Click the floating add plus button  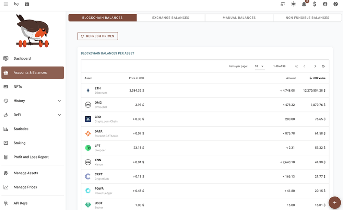tap(334, 202)
